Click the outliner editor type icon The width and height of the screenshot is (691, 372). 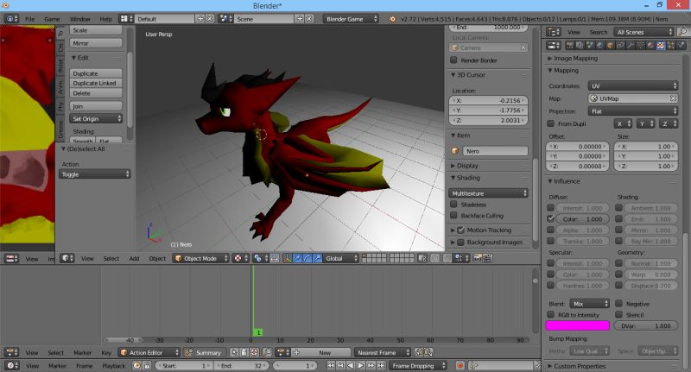pos(554,32)
